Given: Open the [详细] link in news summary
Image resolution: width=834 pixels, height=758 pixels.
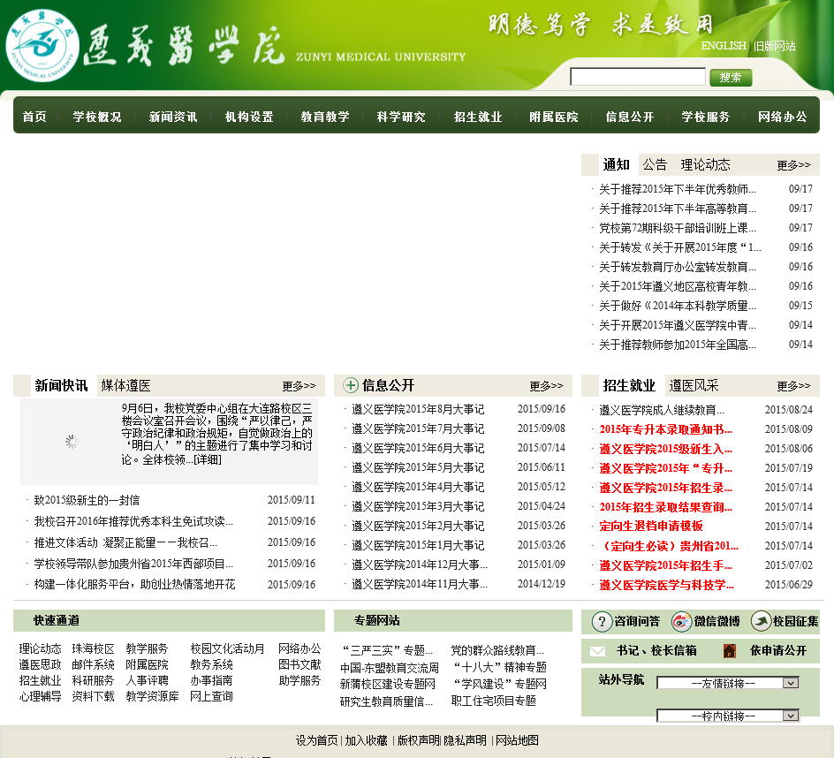Looking at the screenshot, I should (x=208, y=459).
